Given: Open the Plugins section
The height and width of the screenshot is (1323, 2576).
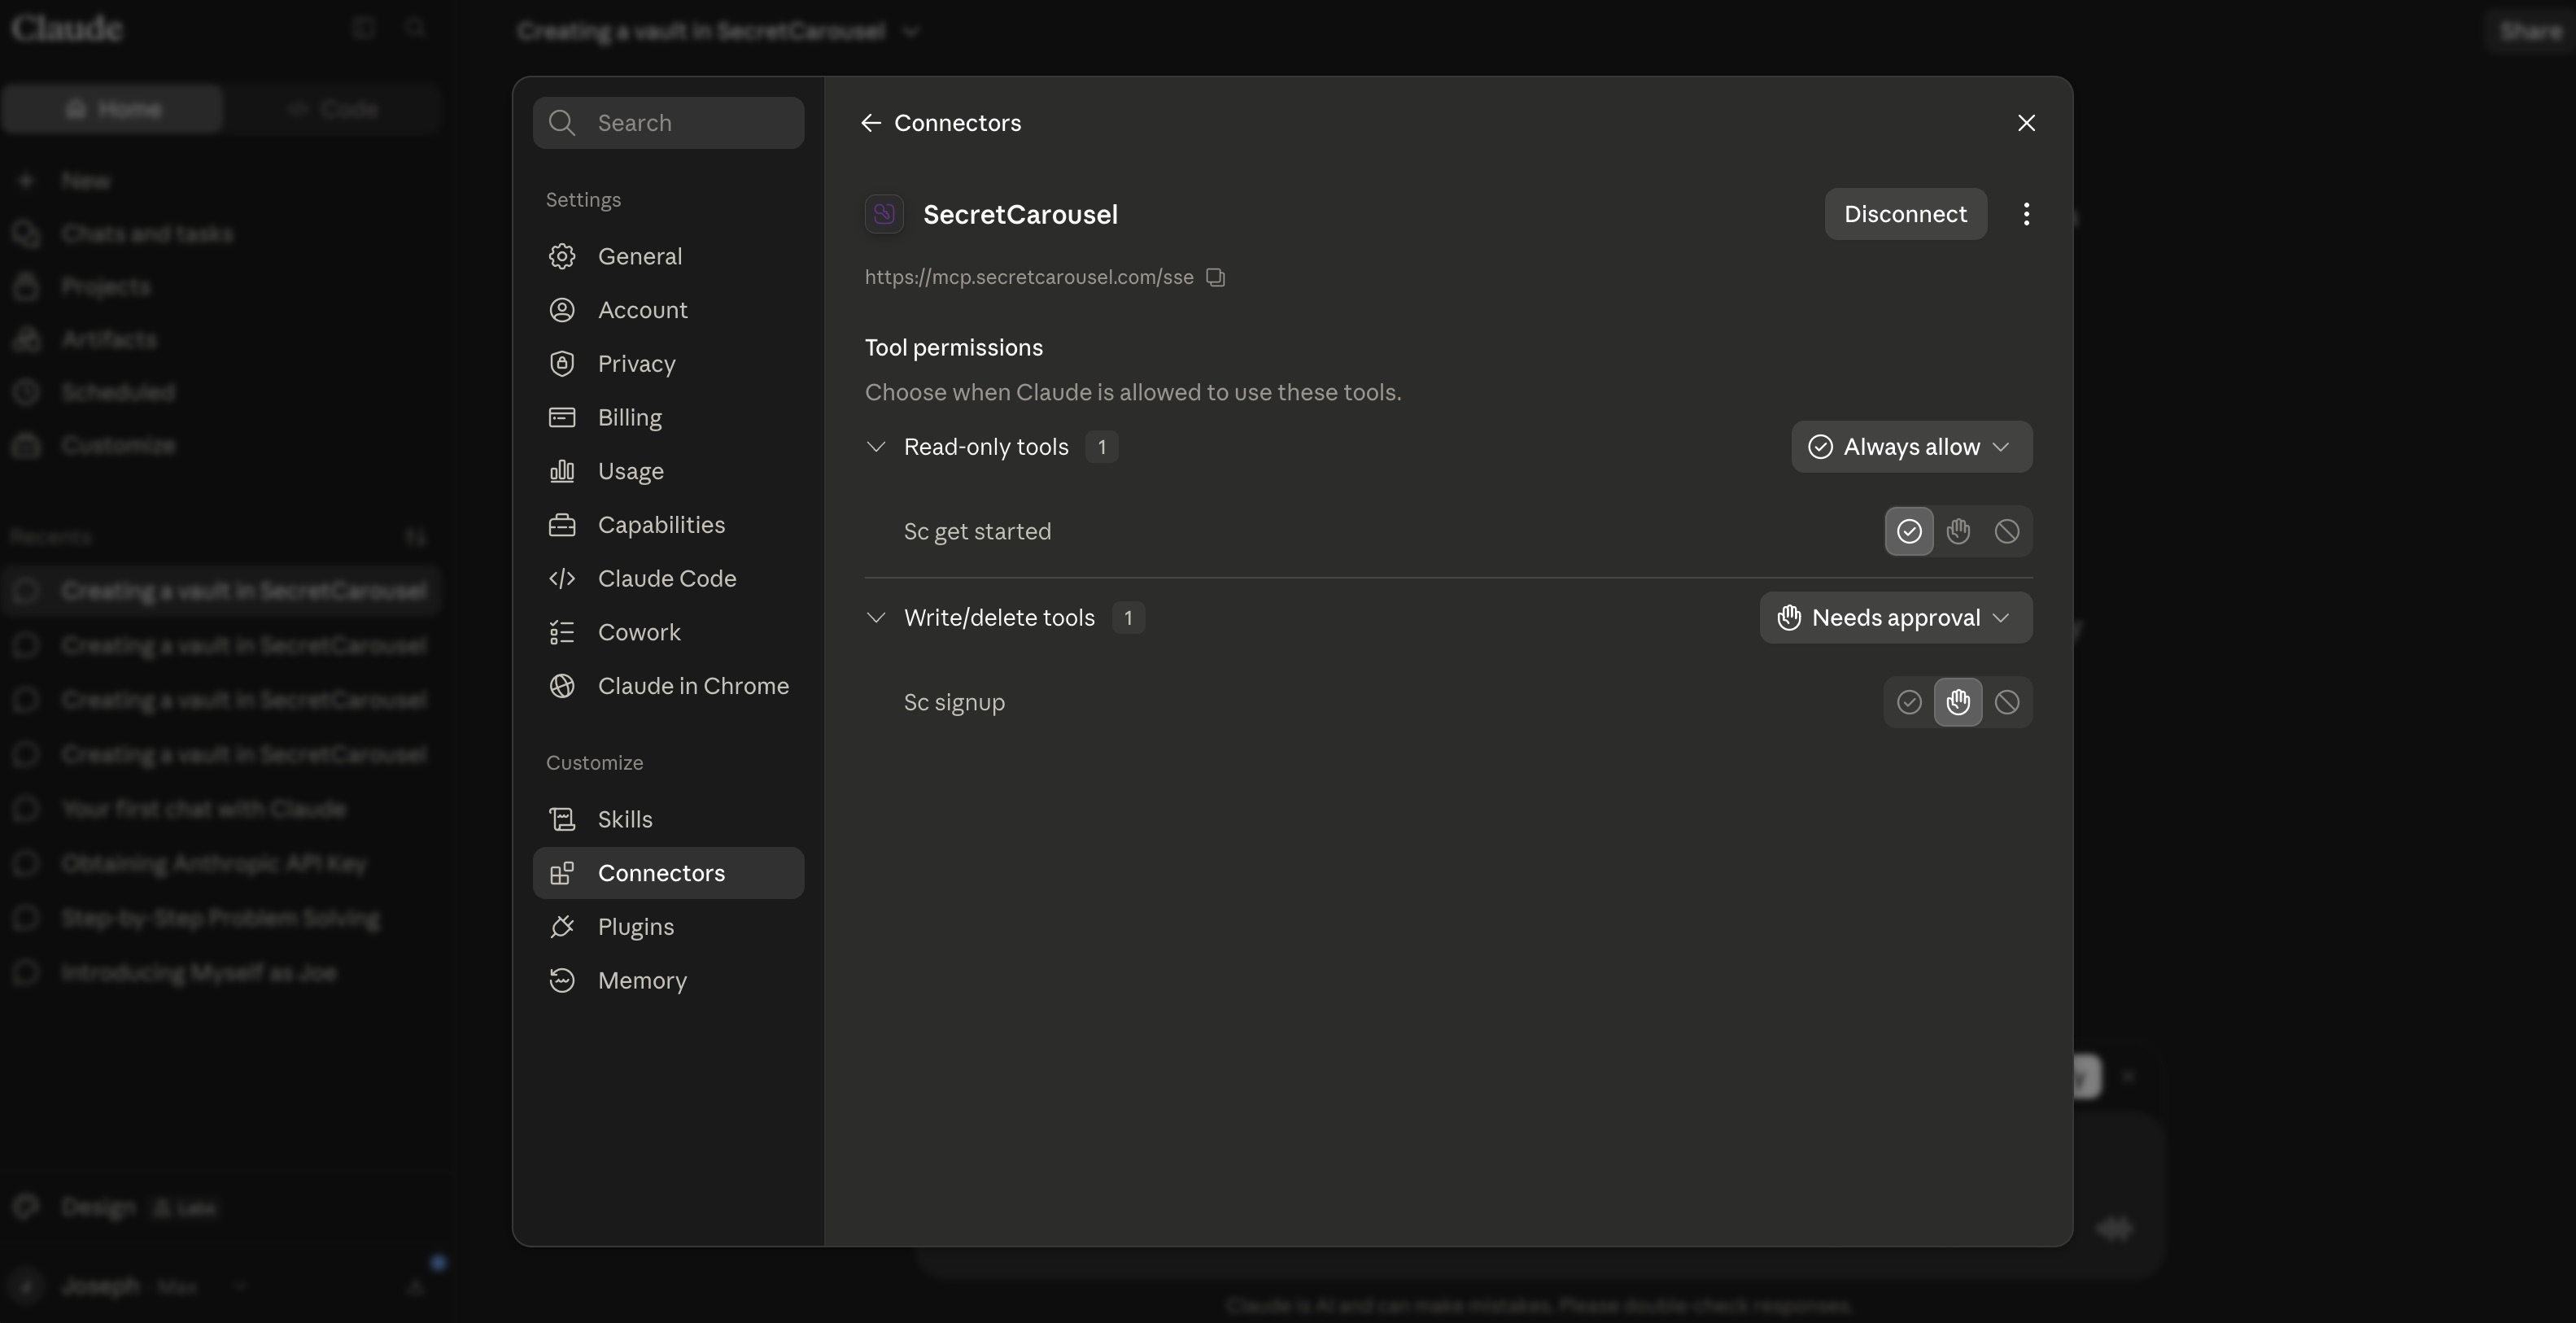Looking at the screenshot, I should coord(668,927).
